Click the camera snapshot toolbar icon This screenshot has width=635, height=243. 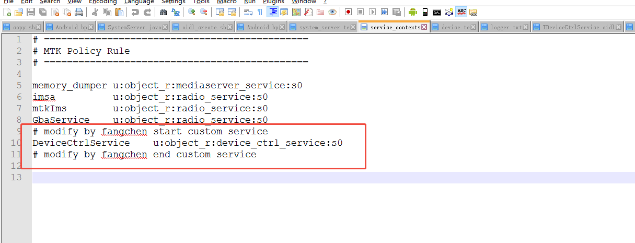point(449,11)
